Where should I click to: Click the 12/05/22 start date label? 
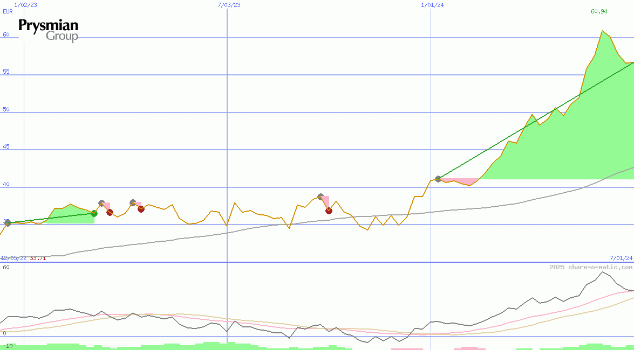tap(13, 258)
